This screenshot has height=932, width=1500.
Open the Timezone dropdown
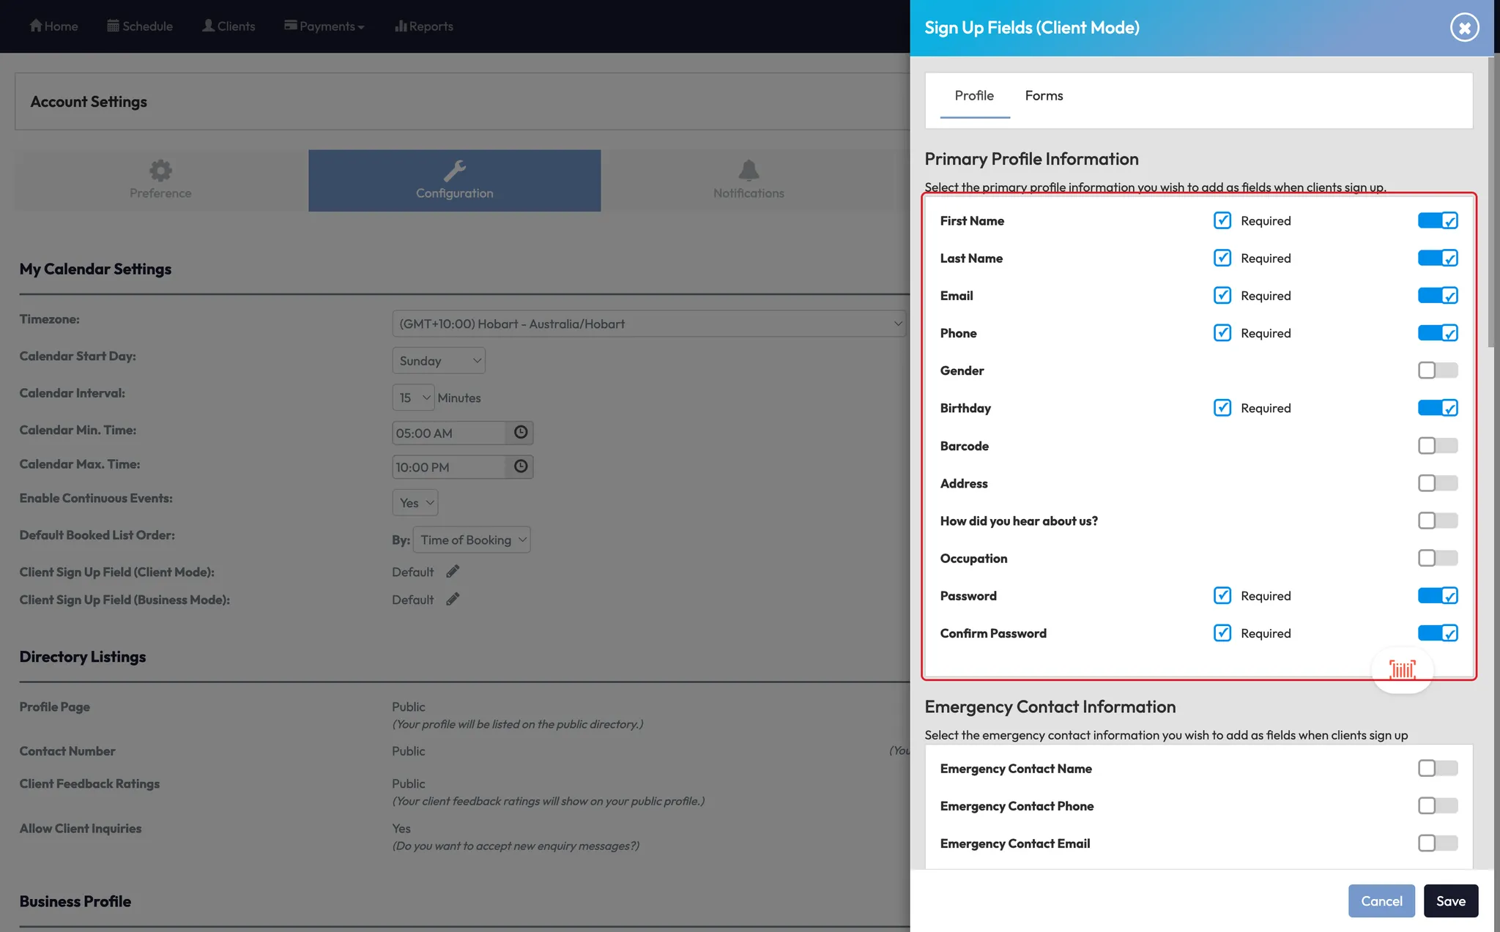(648, 324)
